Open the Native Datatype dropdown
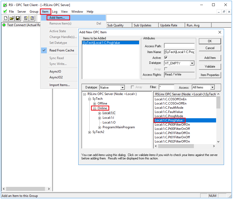 coord(122,87)
